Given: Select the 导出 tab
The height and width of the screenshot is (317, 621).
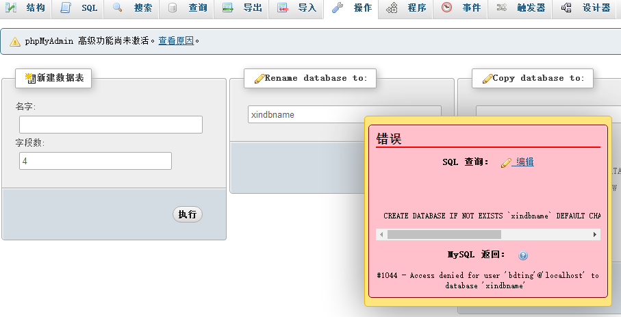Looking at the screenshot, I should (242, 9).
